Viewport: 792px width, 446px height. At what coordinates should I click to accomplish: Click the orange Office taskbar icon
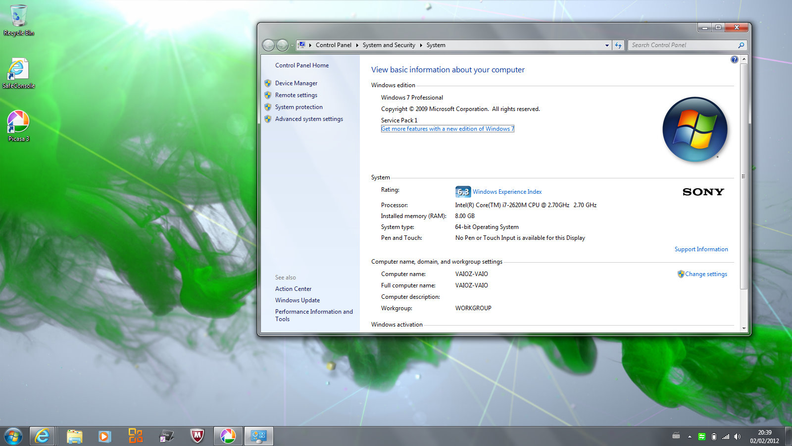pyautogui.click(x=135, y=436)
